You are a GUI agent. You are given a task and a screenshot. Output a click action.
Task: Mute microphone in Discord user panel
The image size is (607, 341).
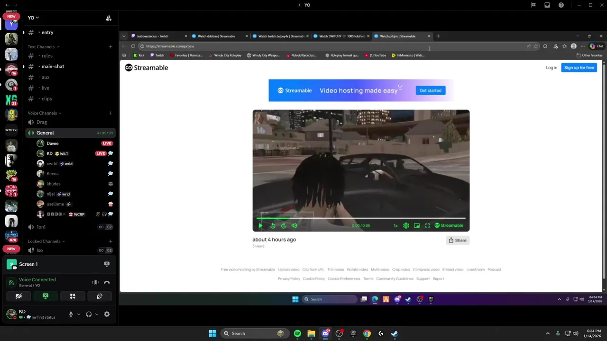pos(71,314)
